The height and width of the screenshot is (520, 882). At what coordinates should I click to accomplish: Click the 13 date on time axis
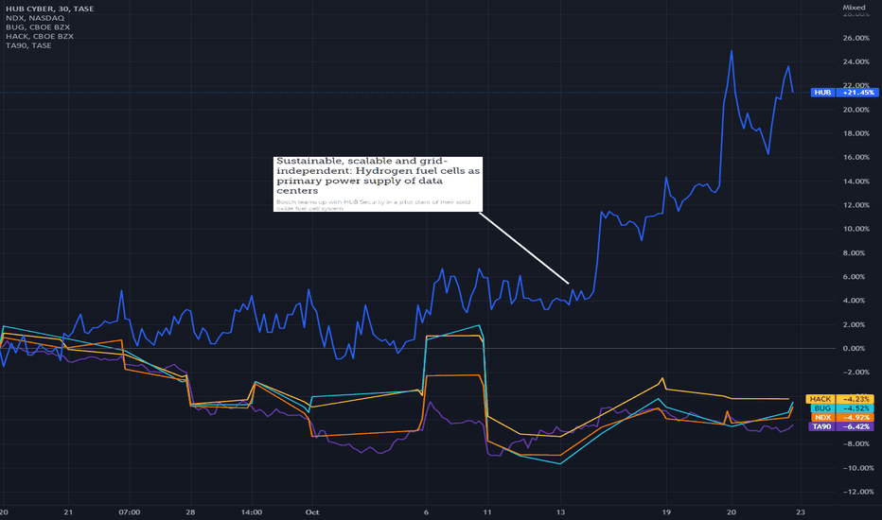click(560, 512)
